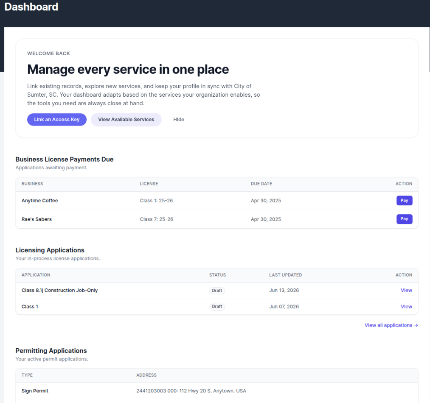Hide the welcome banner

point(179,120)
